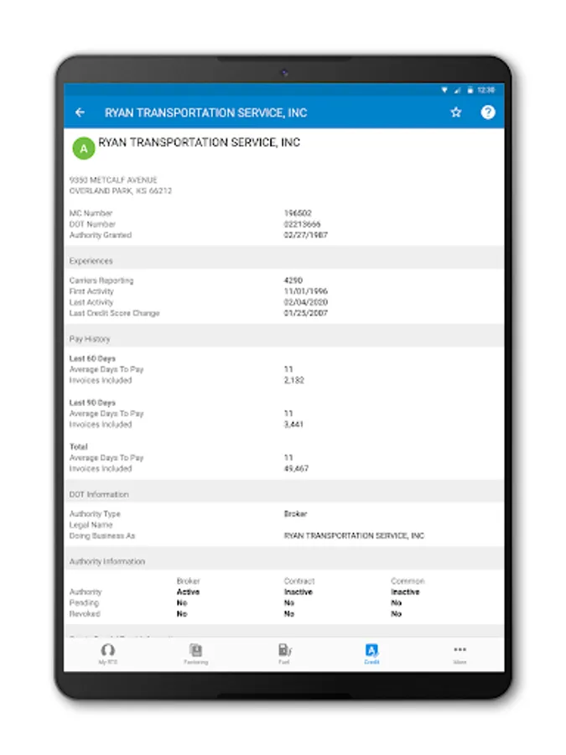
Task: Tap the Doing Business As company name
Action: click(x=354, y=535)
